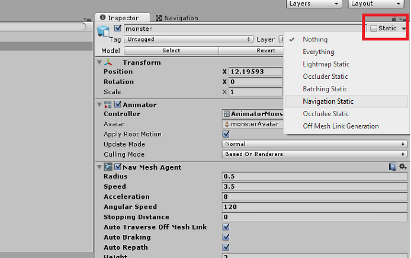This screenshot has height=258, width=411.
Task: Click the monster name input field
Action: 245,28
